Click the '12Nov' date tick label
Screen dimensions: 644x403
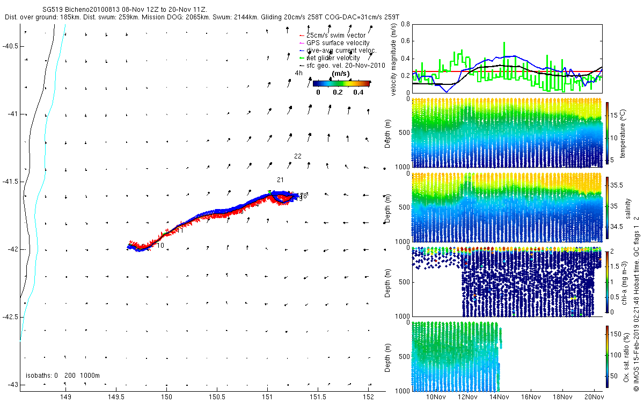467,397
